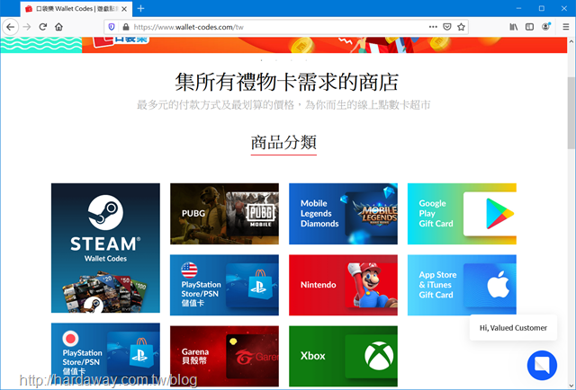This screenshot has width=576, height=390.
Task: Click the scrollbar up arrow
Action: pos(571,41)
